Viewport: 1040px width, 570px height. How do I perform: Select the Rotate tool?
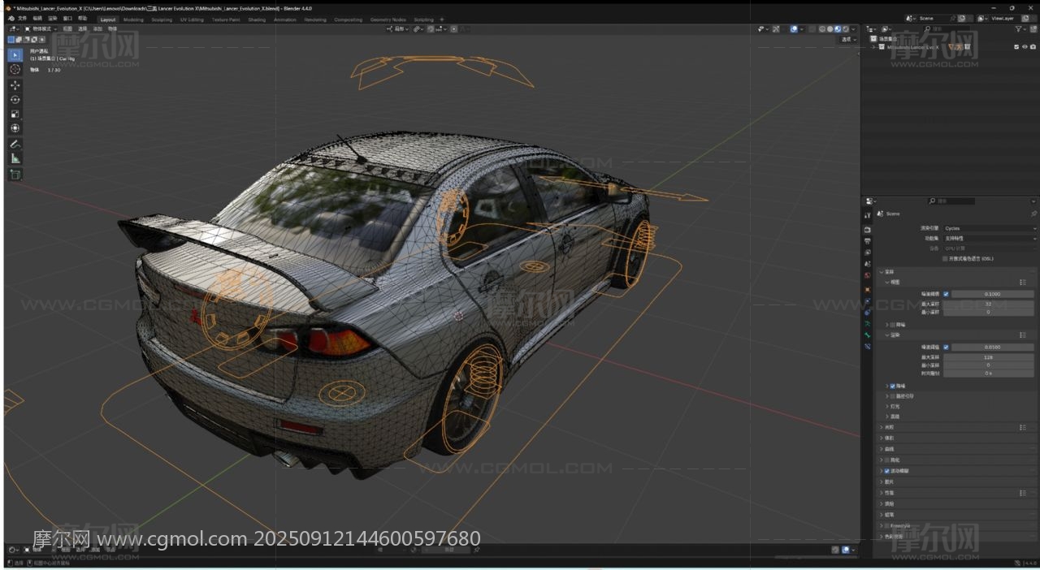(15, 99)
